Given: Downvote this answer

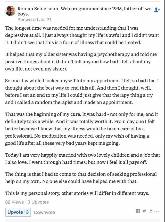Looking at the screenshot, I should (x=44, y=212).
